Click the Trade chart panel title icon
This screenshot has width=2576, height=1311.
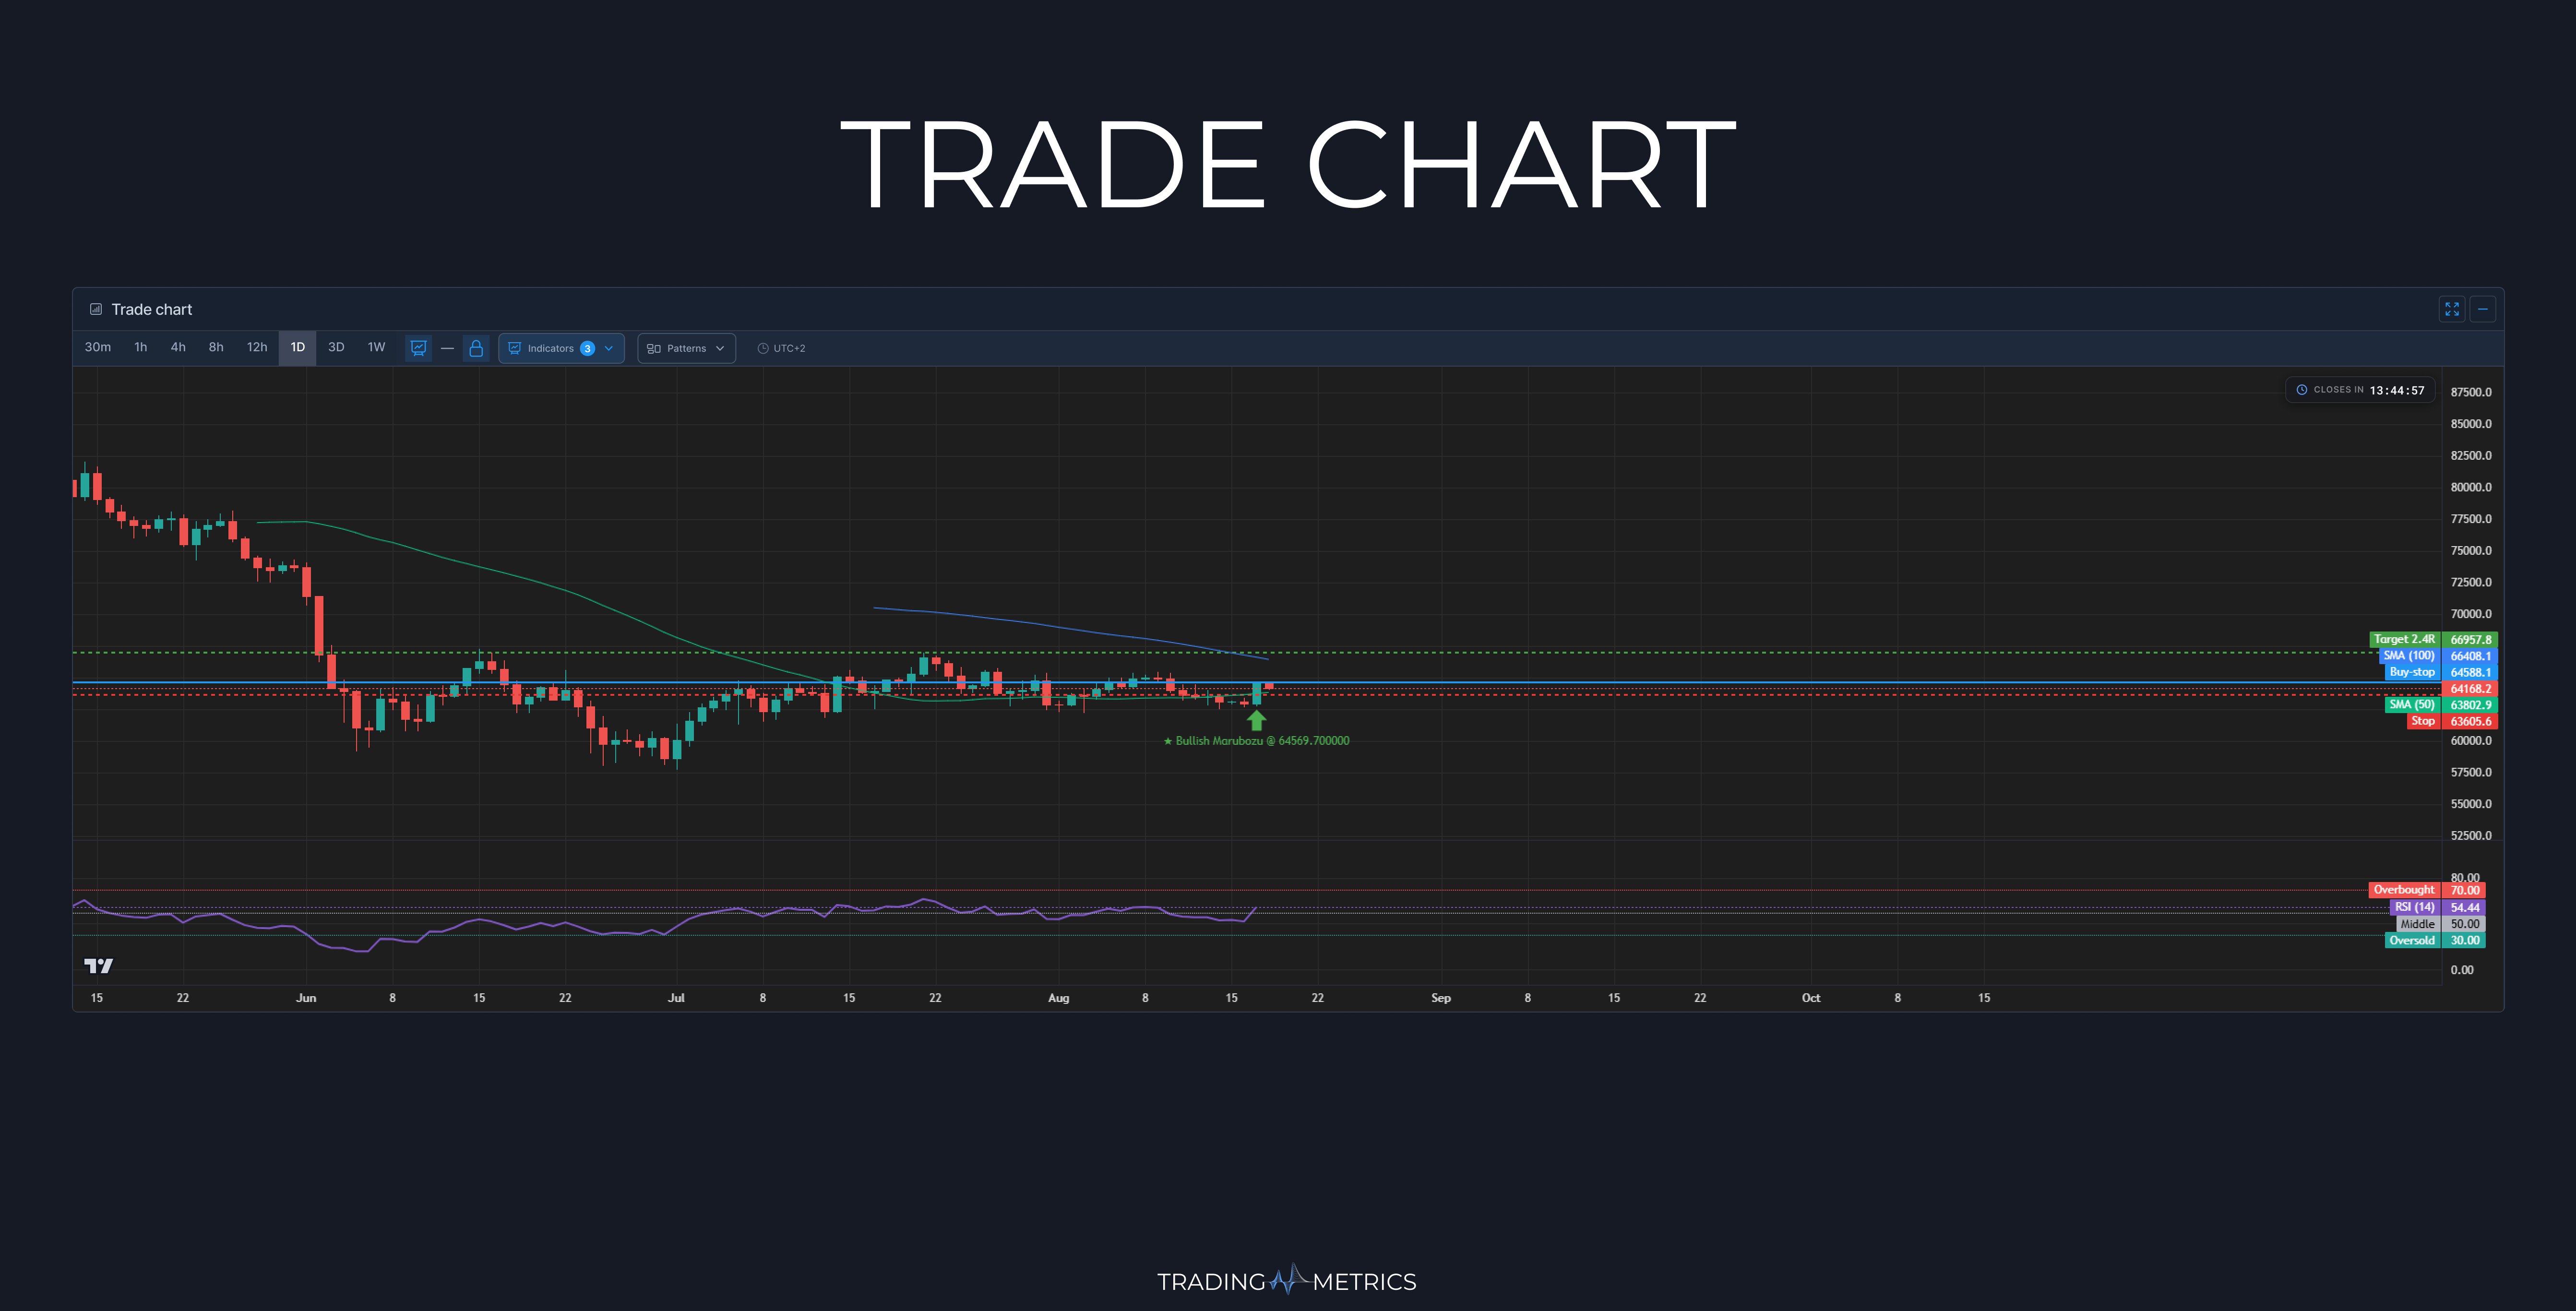click(x=96, y=309)
